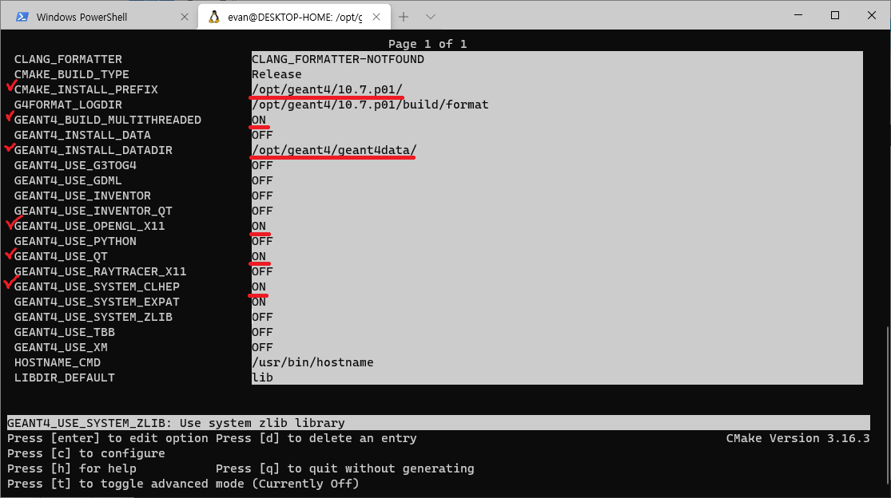891x498 pixels.
Task: Click the ON value of GEANT4_BUILD_MULTITHREADED
Action: (x=259, y=120)
